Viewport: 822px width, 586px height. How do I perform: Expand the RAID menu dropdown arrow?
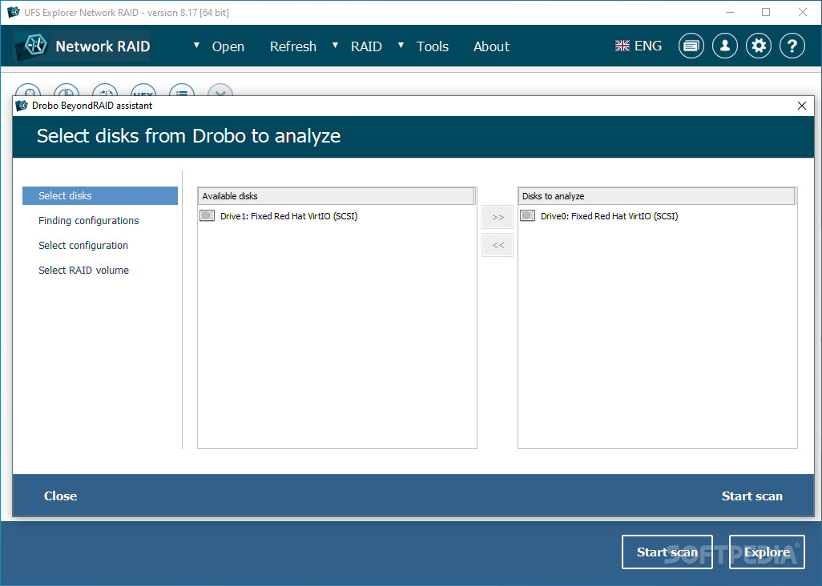[x=335, y=46]
